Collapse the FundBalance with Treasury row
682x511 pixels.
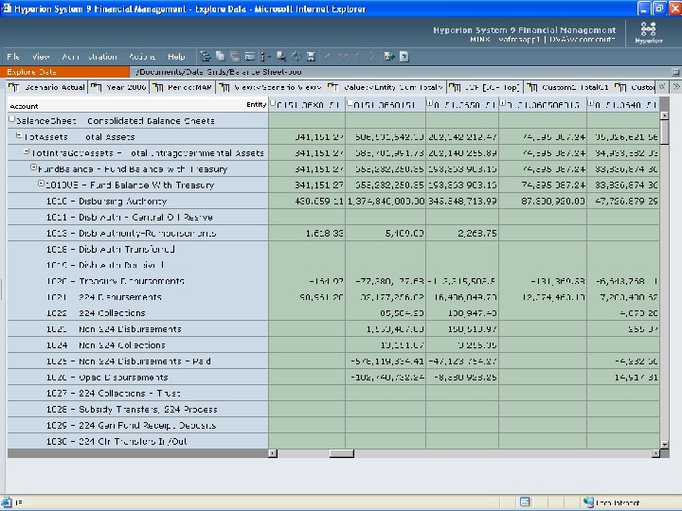[x=33, y=167]
